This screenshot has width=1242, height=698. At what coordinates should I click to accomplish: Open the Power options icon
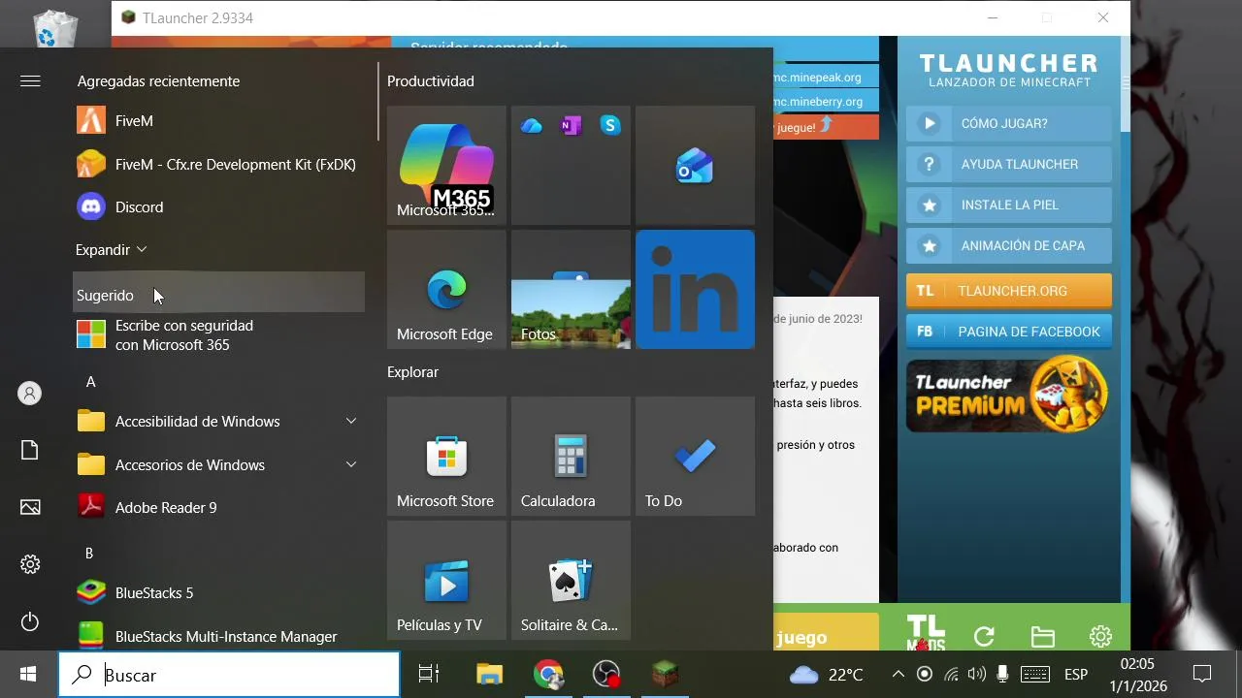coord(30,621)
